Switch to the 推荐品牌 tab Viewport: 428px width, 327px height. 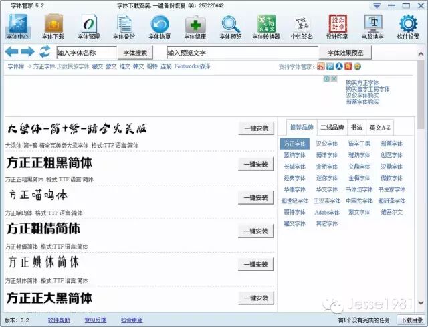[302, 128]
